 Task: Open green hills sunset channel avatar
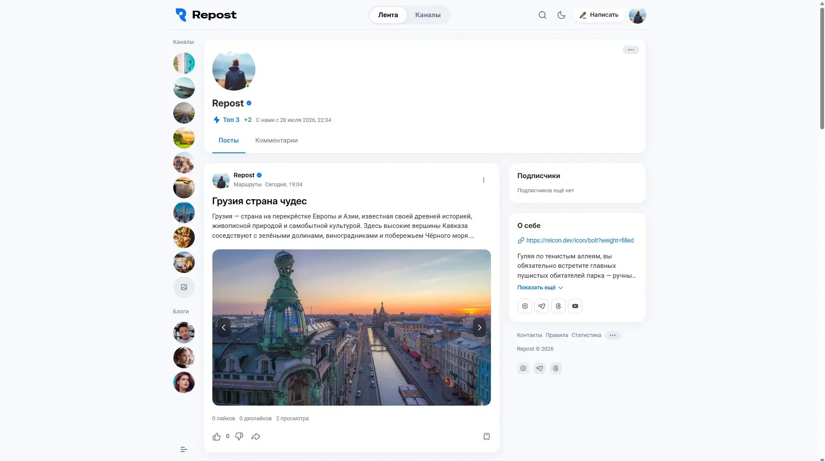click(184, 138)
